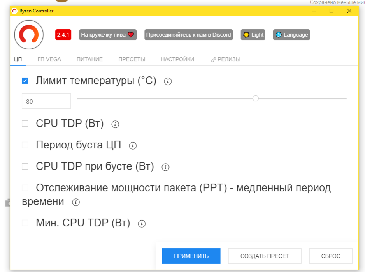The width and height of the screenshot is (365, 272).
Task: Click info icon for CPU TDP при бусте
Action: [x=165, y=167]
